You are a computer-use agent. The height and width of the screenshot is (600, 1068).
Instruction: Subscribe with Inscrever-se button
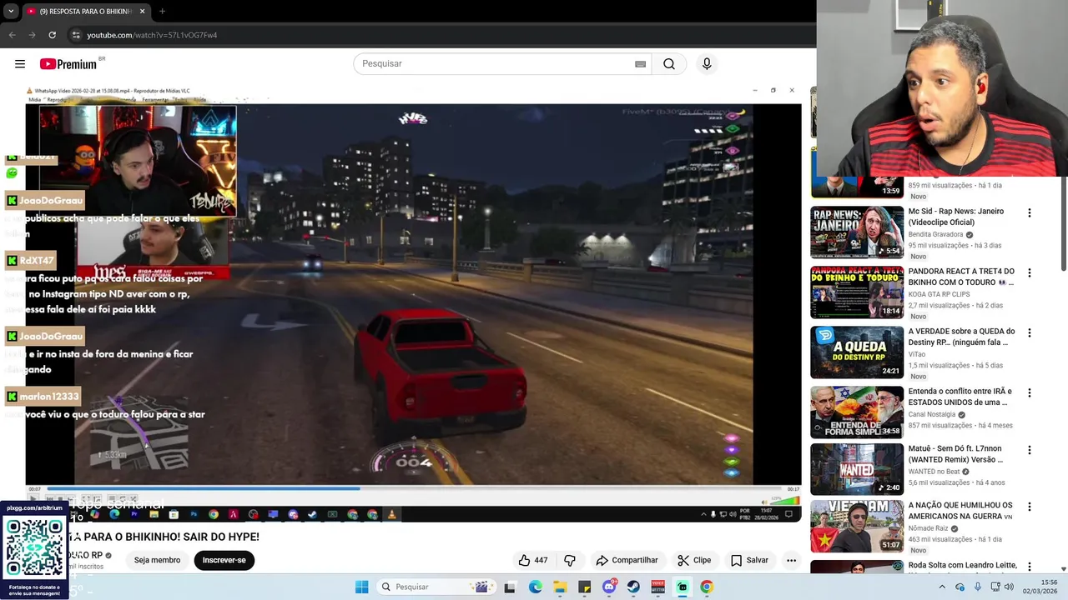tap(224, 560)
